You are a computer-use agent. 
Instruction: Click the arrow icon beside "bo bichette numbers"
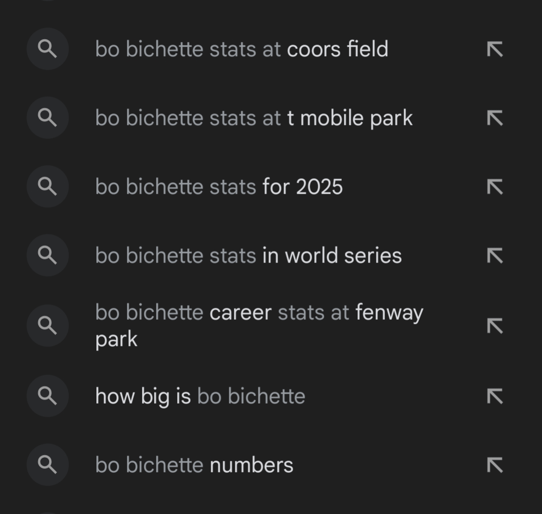pyautogui.click(x=494, y=464)
